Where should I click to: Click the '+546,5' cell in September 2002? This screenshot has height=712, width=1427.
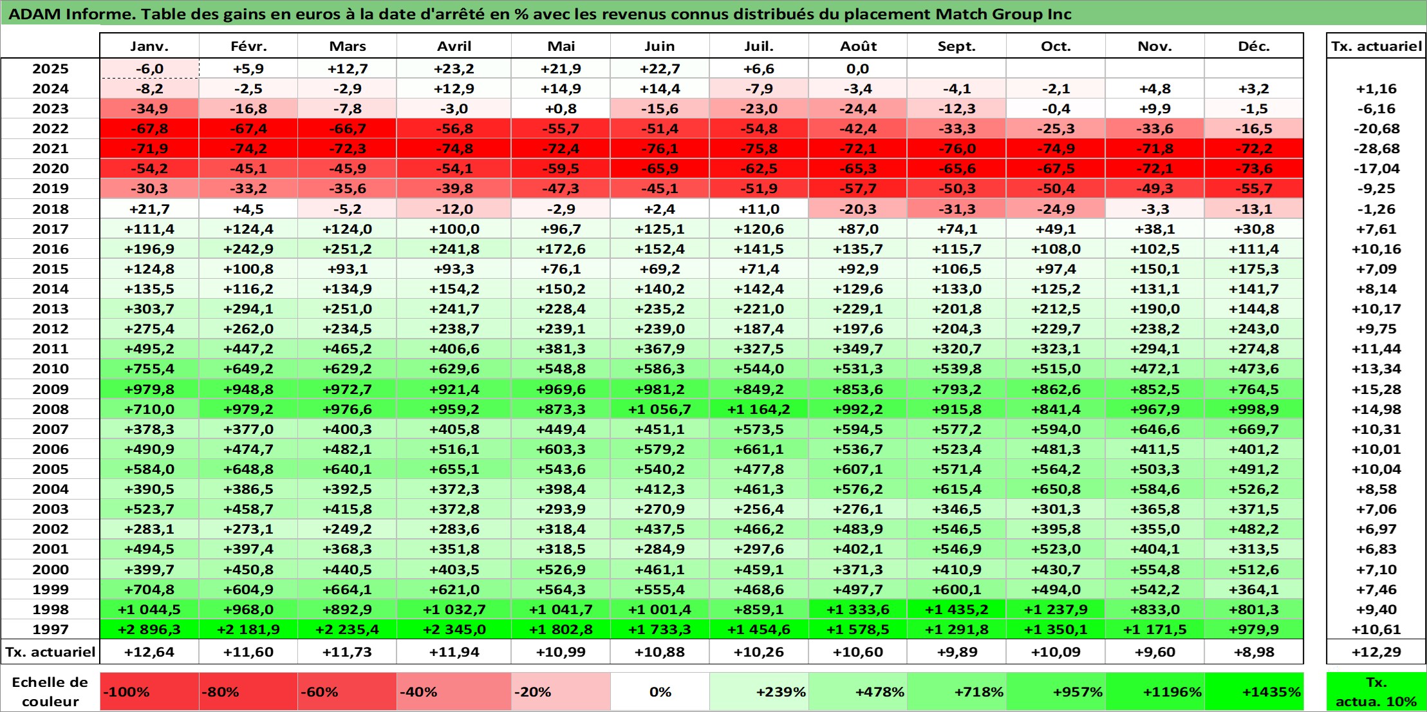coord(956,529)
